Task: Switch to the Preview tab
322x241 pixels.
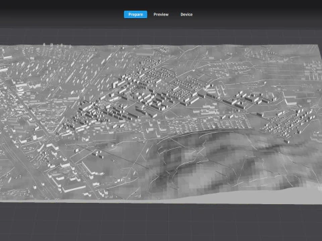Action: [161, 15]
